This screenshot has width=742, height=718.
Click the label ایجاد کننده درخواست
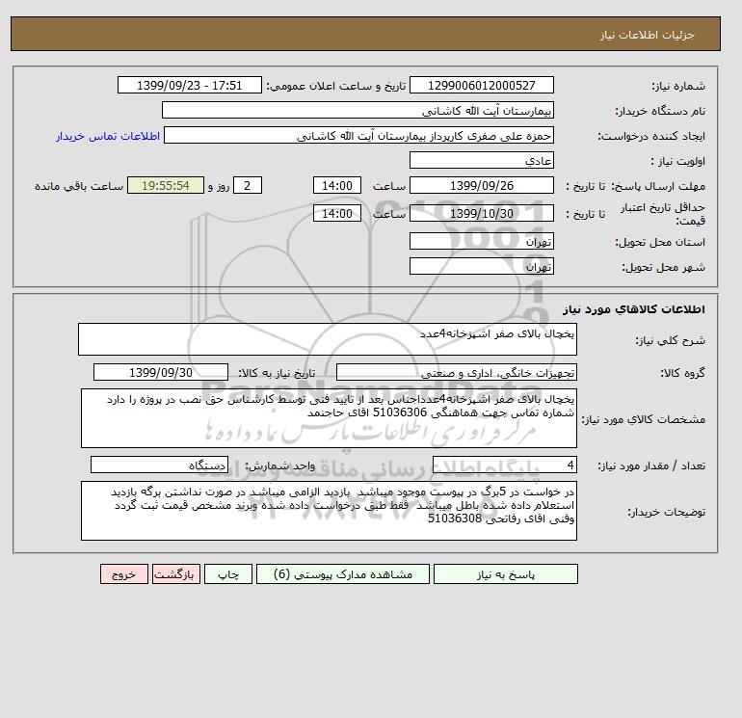pos(651,136)
